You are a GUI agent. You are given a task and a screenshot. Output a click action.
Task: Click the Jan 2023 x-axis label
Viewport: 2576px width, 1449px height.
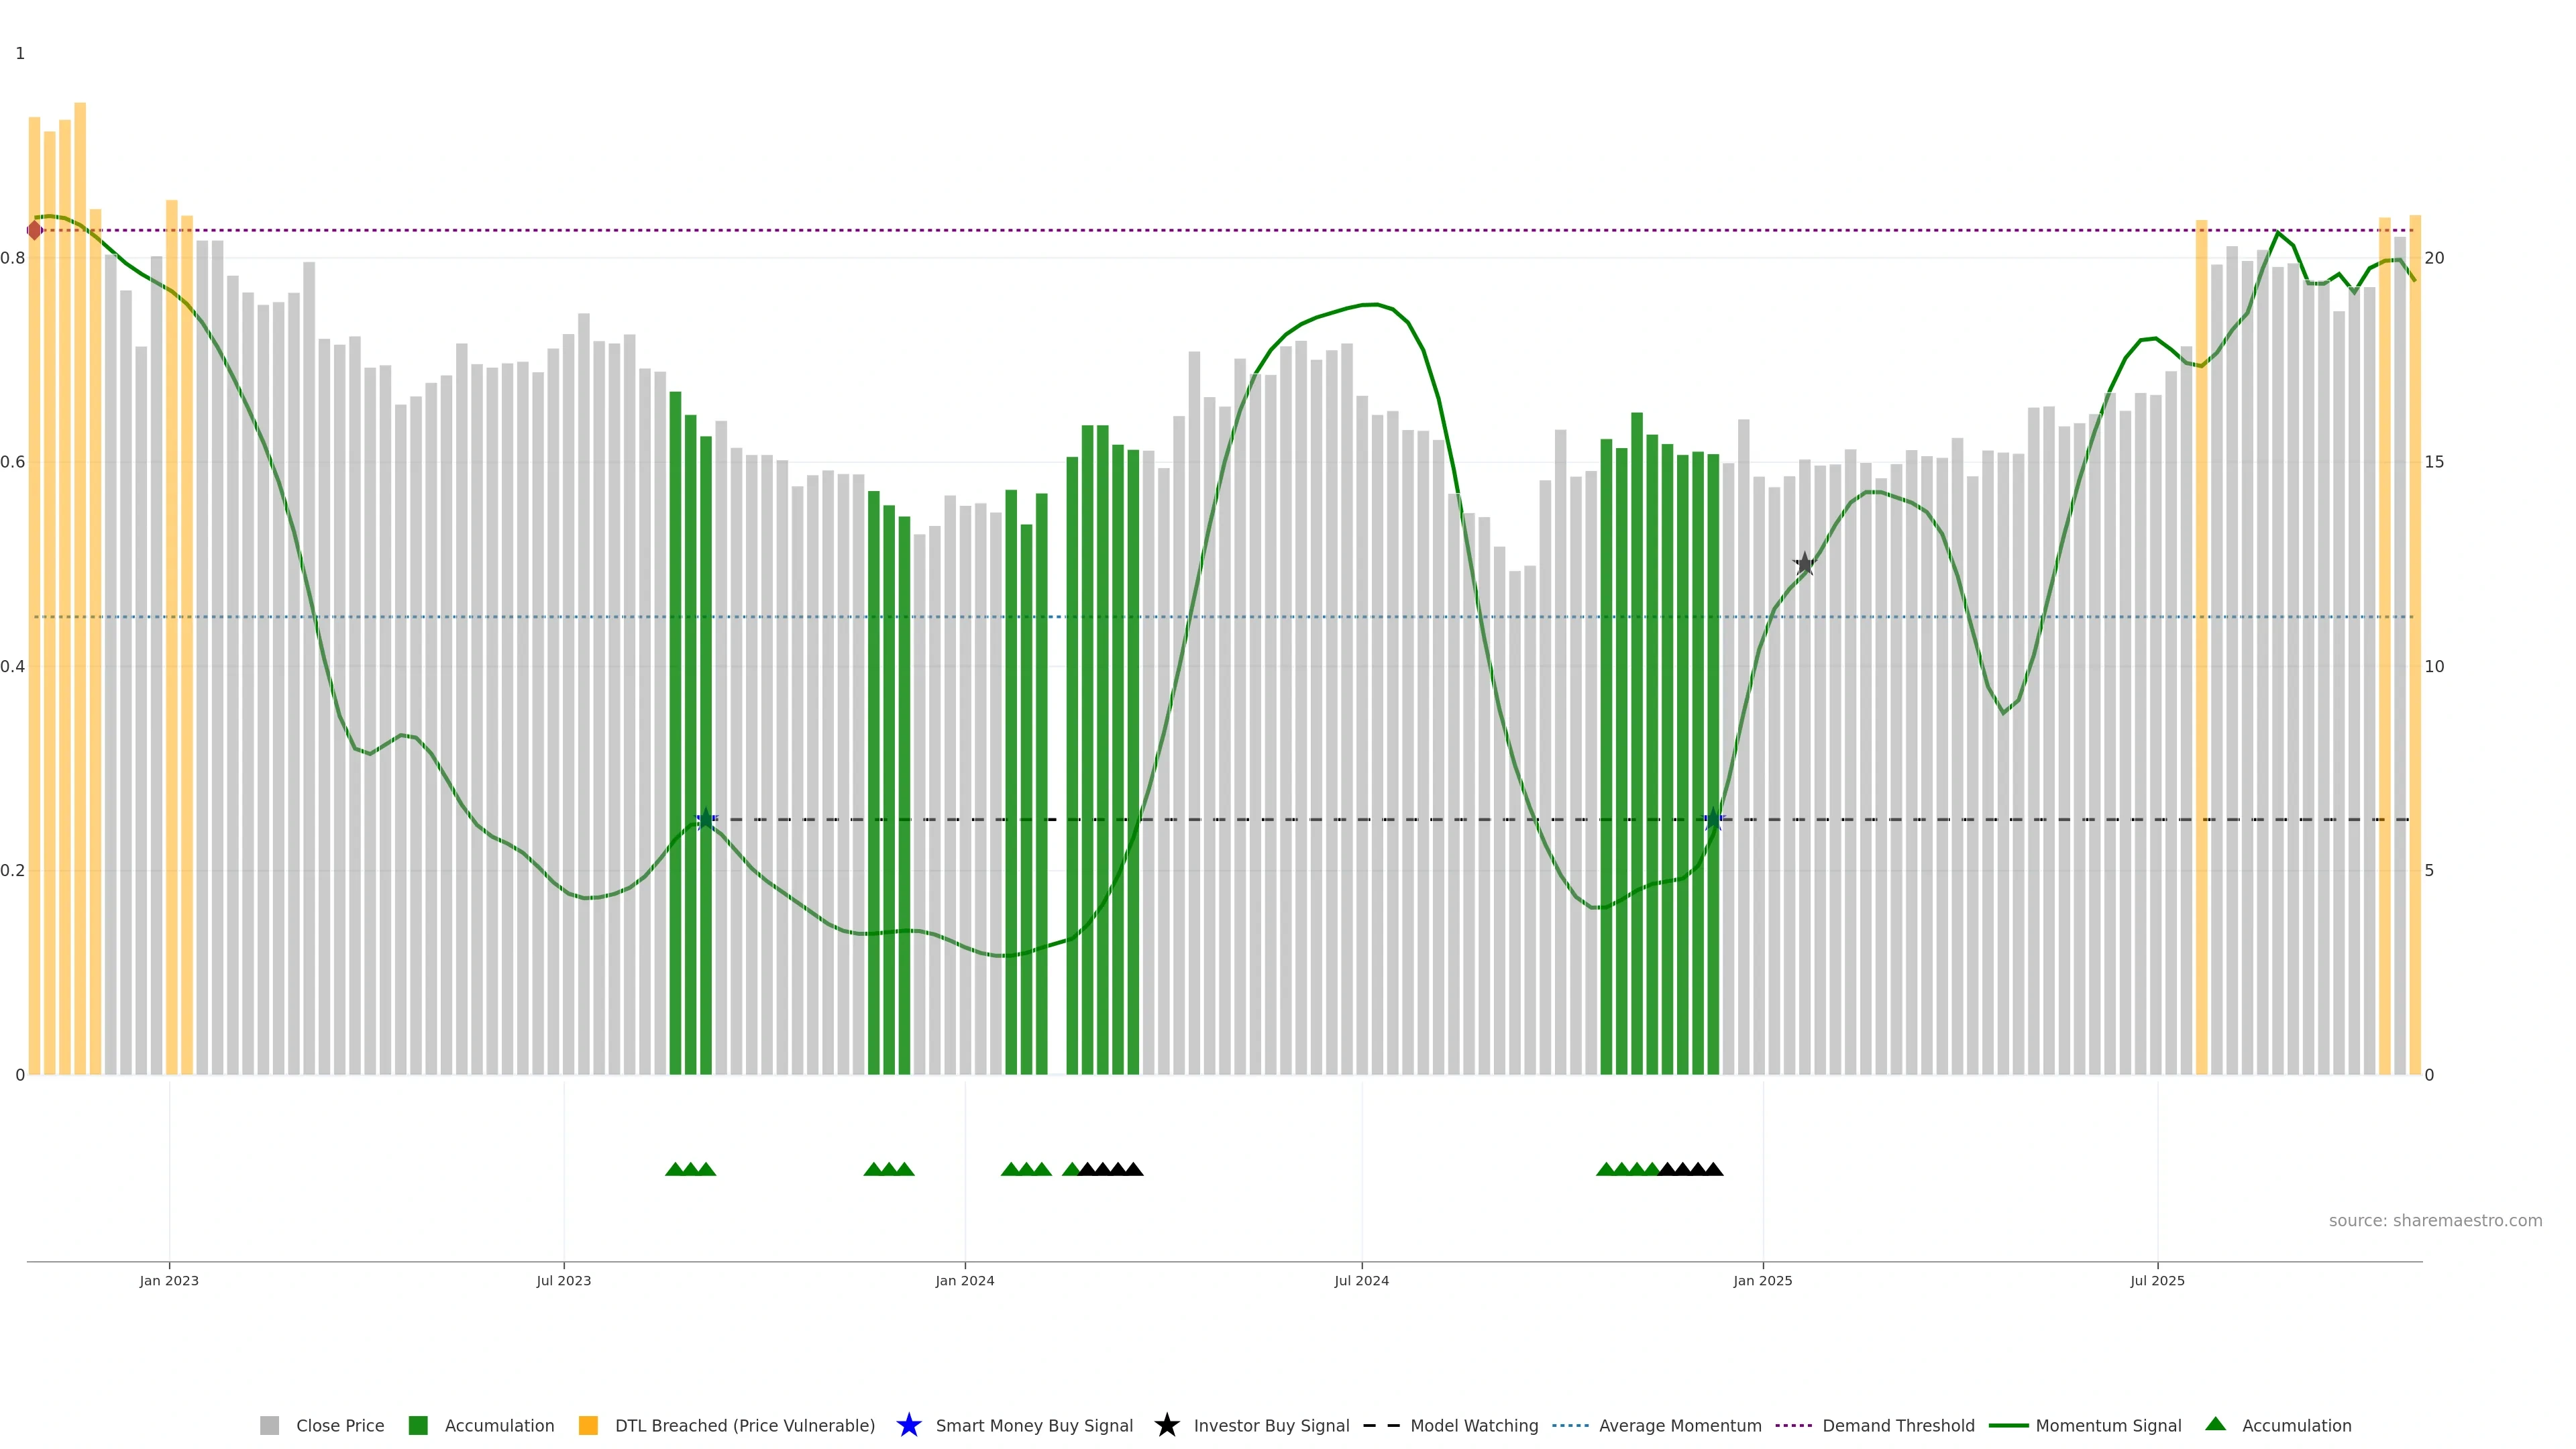pos(169,1281)
